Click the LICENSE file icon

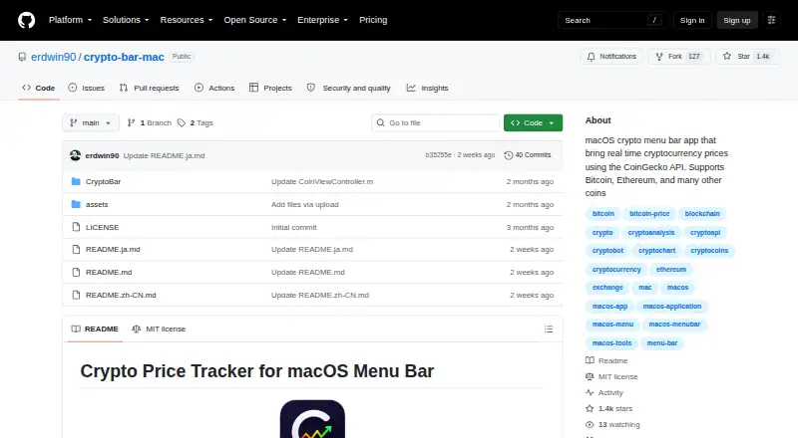tap(76, 227)
